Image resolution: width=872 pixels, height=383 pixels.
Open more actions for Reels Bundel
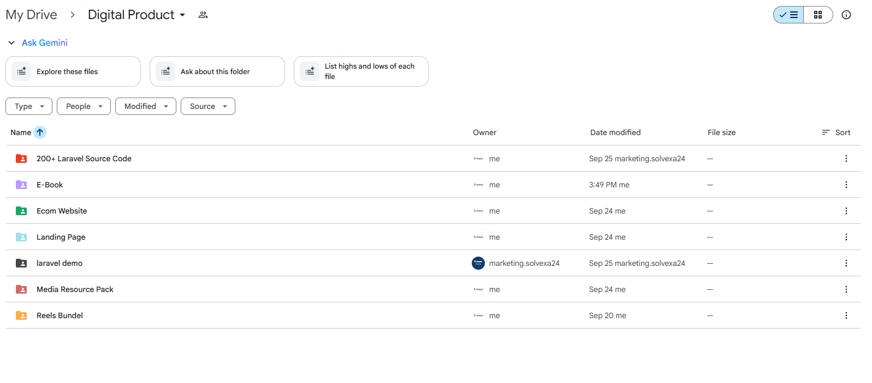coord(846,315)
